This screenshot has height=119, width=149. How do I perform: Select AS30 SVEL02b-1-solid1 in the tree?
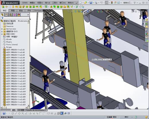click(x=14, y=50)
